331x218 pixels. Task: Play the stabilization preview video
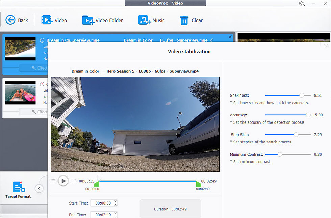[63, 181]
